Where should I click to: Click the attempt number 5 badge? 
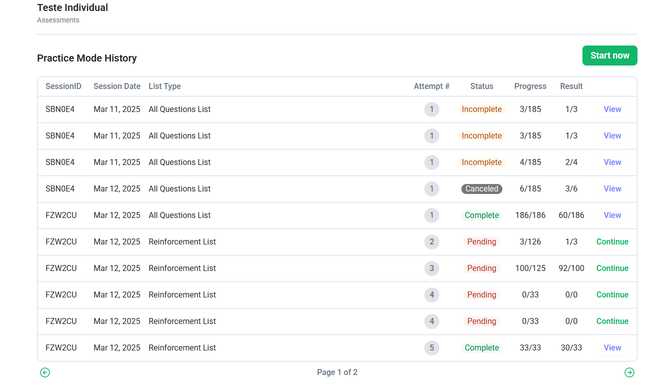click(432, 348)
